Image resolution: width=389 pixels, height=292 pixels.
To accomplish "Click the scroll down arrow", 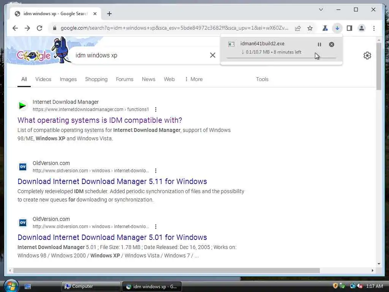I will pos(379,264).
